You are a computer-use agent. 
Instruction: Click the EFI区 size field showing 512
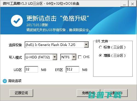tap(73, 69)
